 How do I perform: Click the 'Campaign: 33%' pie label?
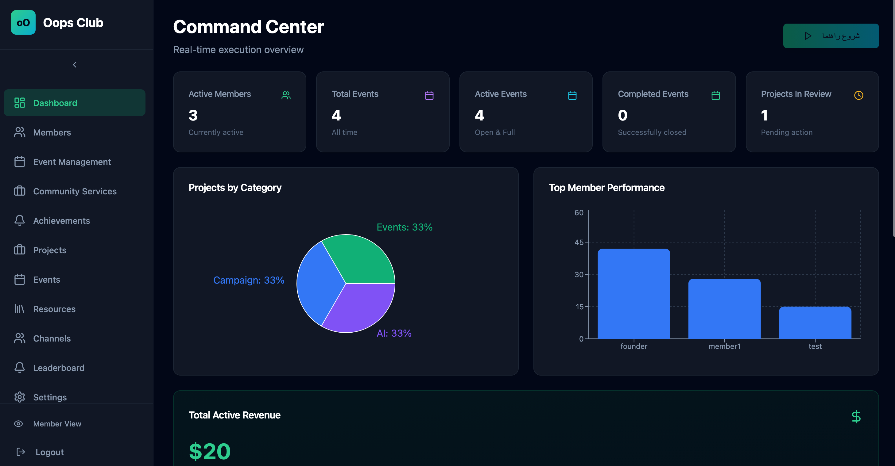point(249,280)
